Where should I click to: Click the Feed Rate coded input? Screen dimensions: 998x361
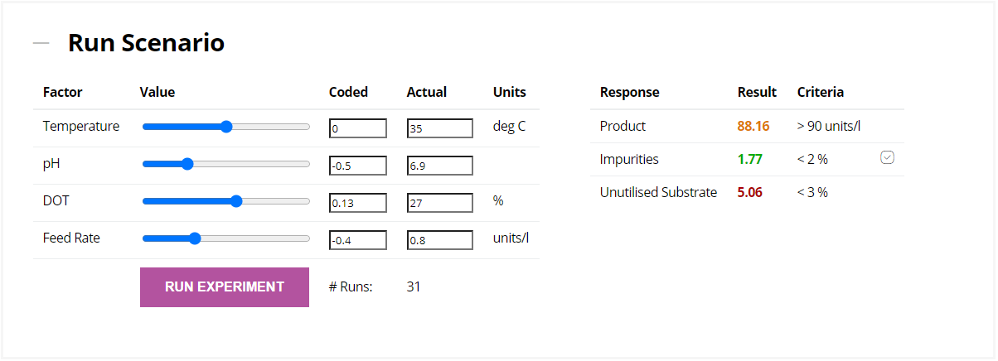click(357, 240)
